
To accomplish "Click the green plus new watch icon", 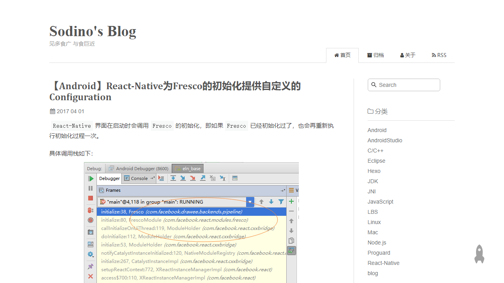I will click(291, 201).
